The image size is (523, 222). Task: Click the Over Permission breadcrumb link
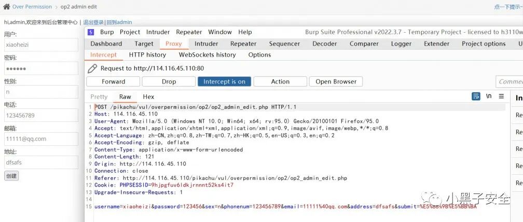coord(32,7)
